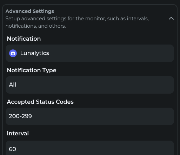Click empty area right of Lunalytics name
Screen dimensions: 180x155
click(x=111, y=53)
